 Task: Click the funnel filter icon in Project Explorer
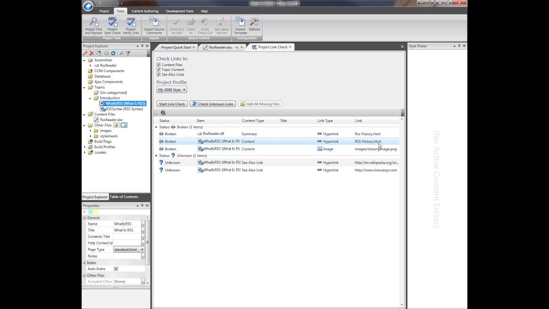128,53
